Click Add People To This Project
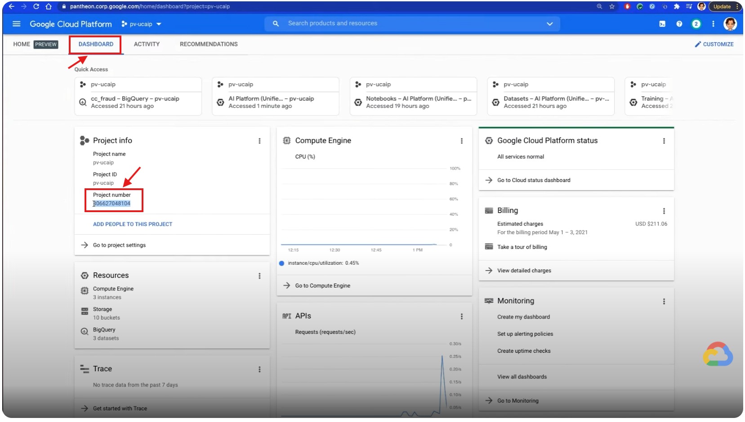 pyautogui.click(x=133, y=224)
